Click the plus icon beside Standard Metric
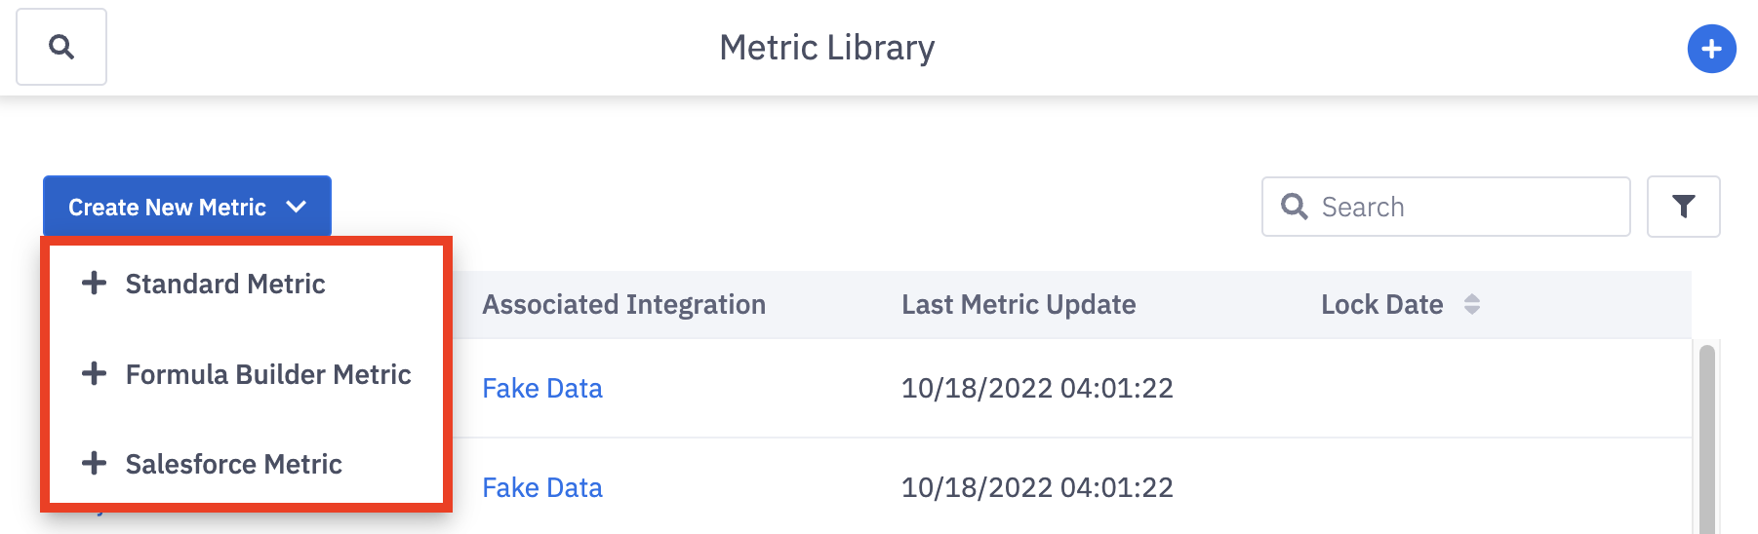 point(94,284)
